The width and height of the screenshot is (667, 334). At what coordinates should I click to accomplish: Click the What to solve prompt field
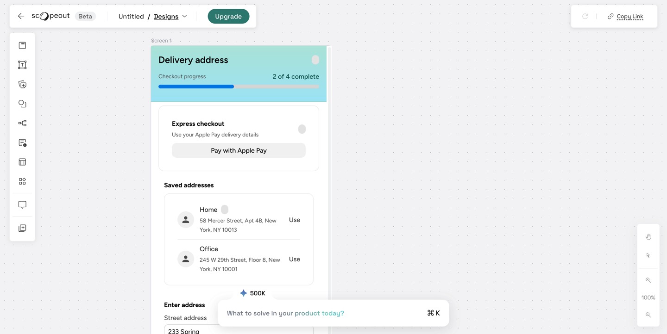[x=333, y=313]
